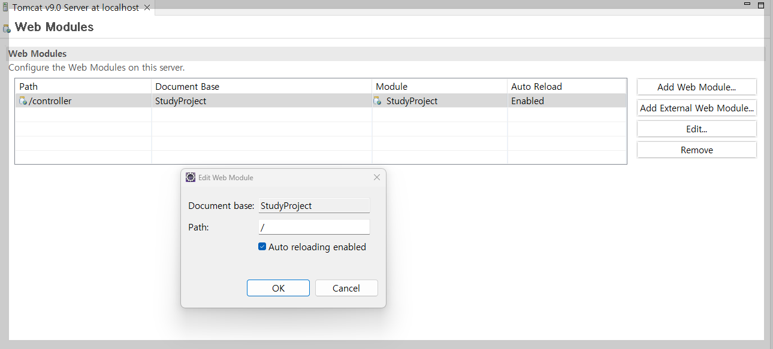Click the StudyProject icon in the Module column

click(x=378, y=101)
